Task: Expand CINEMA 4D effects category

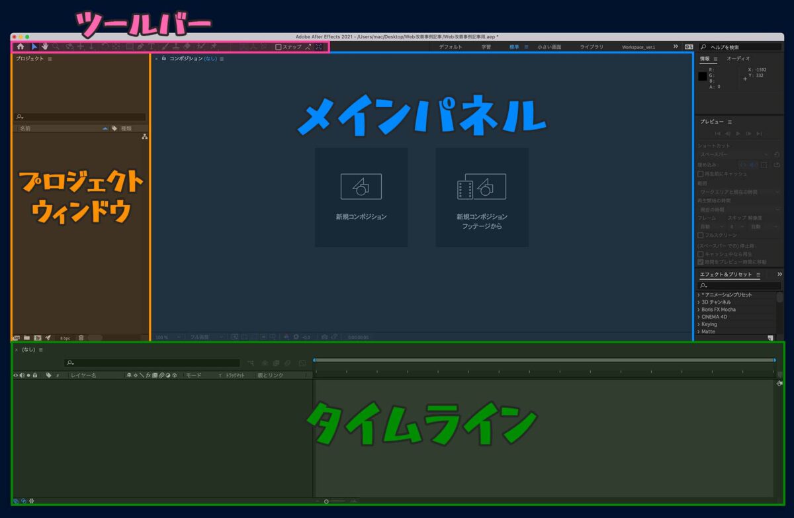Action: point(699,317)
